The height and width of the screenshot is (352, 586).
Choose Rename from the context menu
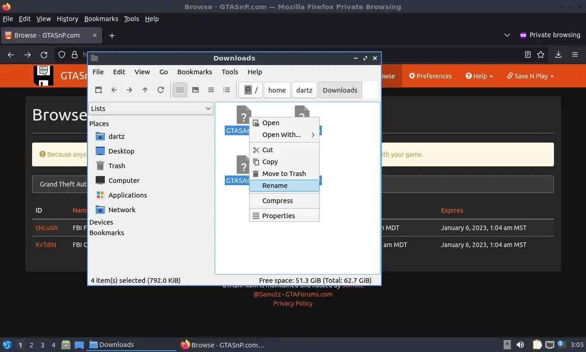pos(284,186)
